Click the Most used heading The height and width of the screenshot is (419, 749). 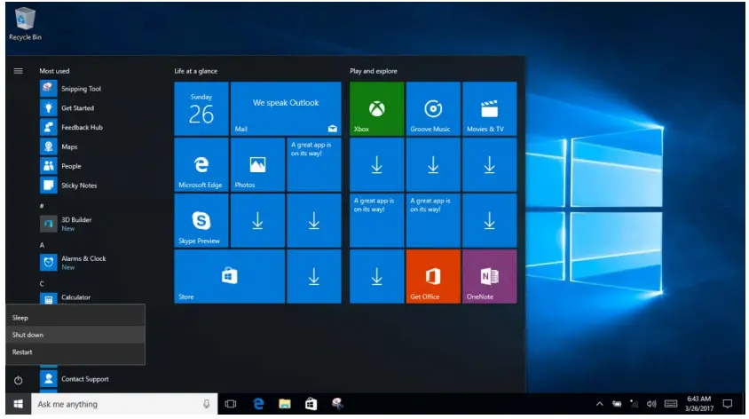[x=54, y=71]
